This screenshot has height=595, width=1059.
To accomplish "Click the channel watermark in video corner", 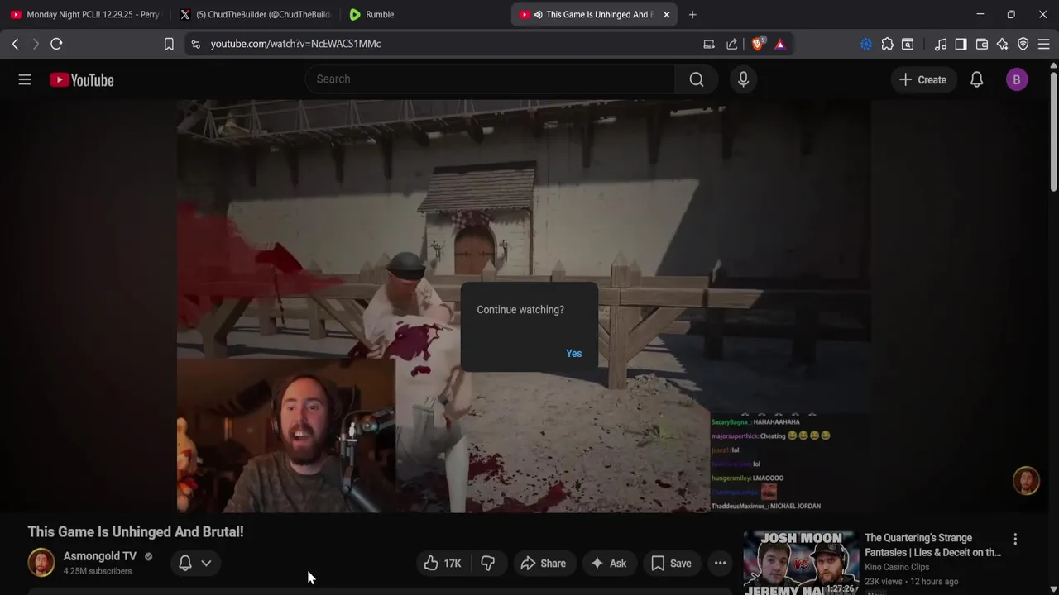I will tap(1027, 481).
